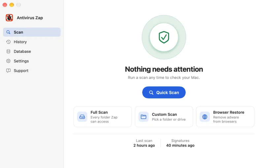Launch a Full Scan
264x168 pixels.
point(103,117)
